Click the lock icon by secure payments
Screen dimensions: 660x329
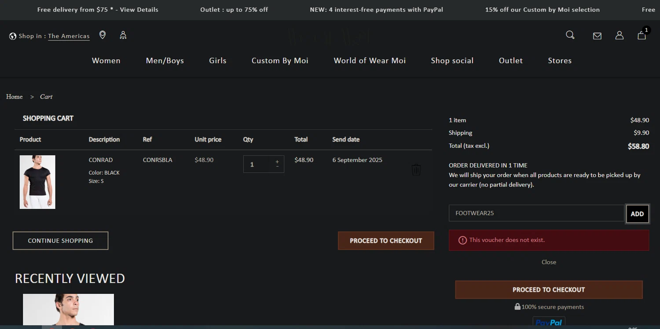(x=517, y=307)
